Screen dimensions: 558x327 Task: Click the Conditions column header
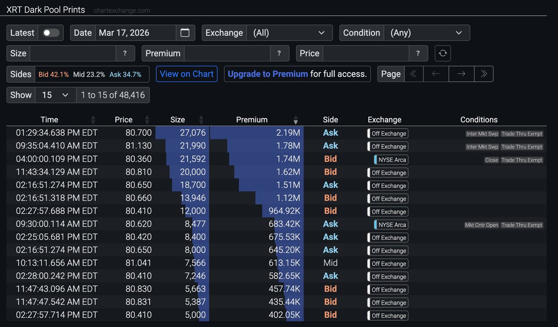coord(479,120)
